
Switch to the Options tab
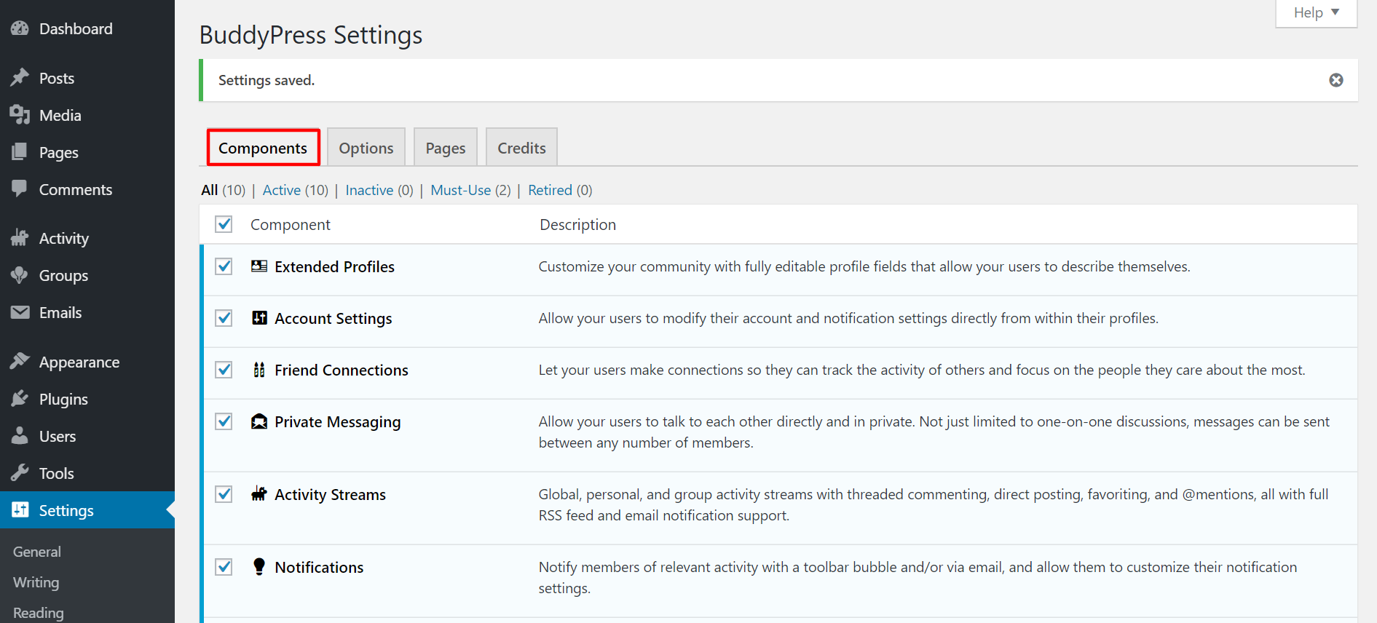point(366,148)
